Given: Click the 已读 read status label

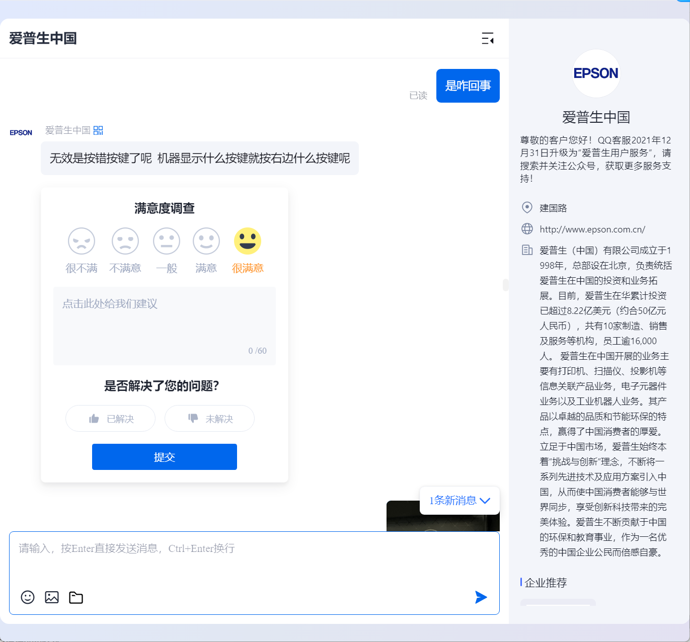Looking at the screenshot, I should (418, 96).
